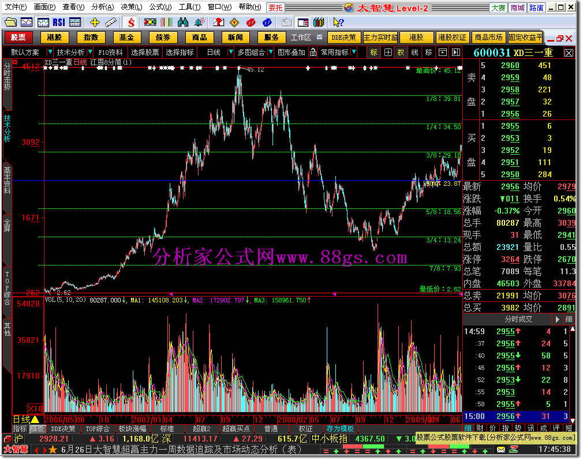583x460 pixels.
Task: Click the traffic light icon
Action: coord(150,23)
